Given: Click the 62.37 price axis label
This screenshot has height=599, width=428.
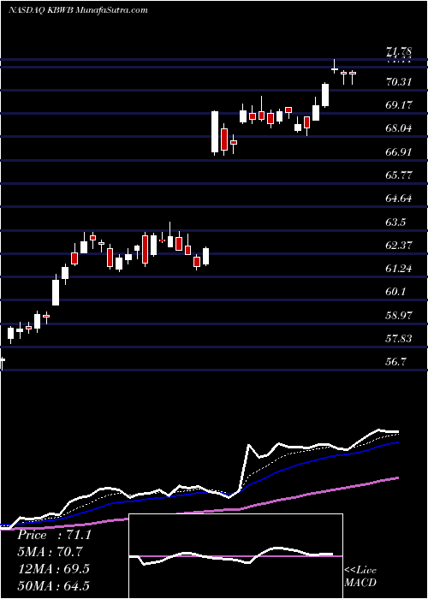Looking at the screenshot, I should pyautogui.click(x=400, y=246).
